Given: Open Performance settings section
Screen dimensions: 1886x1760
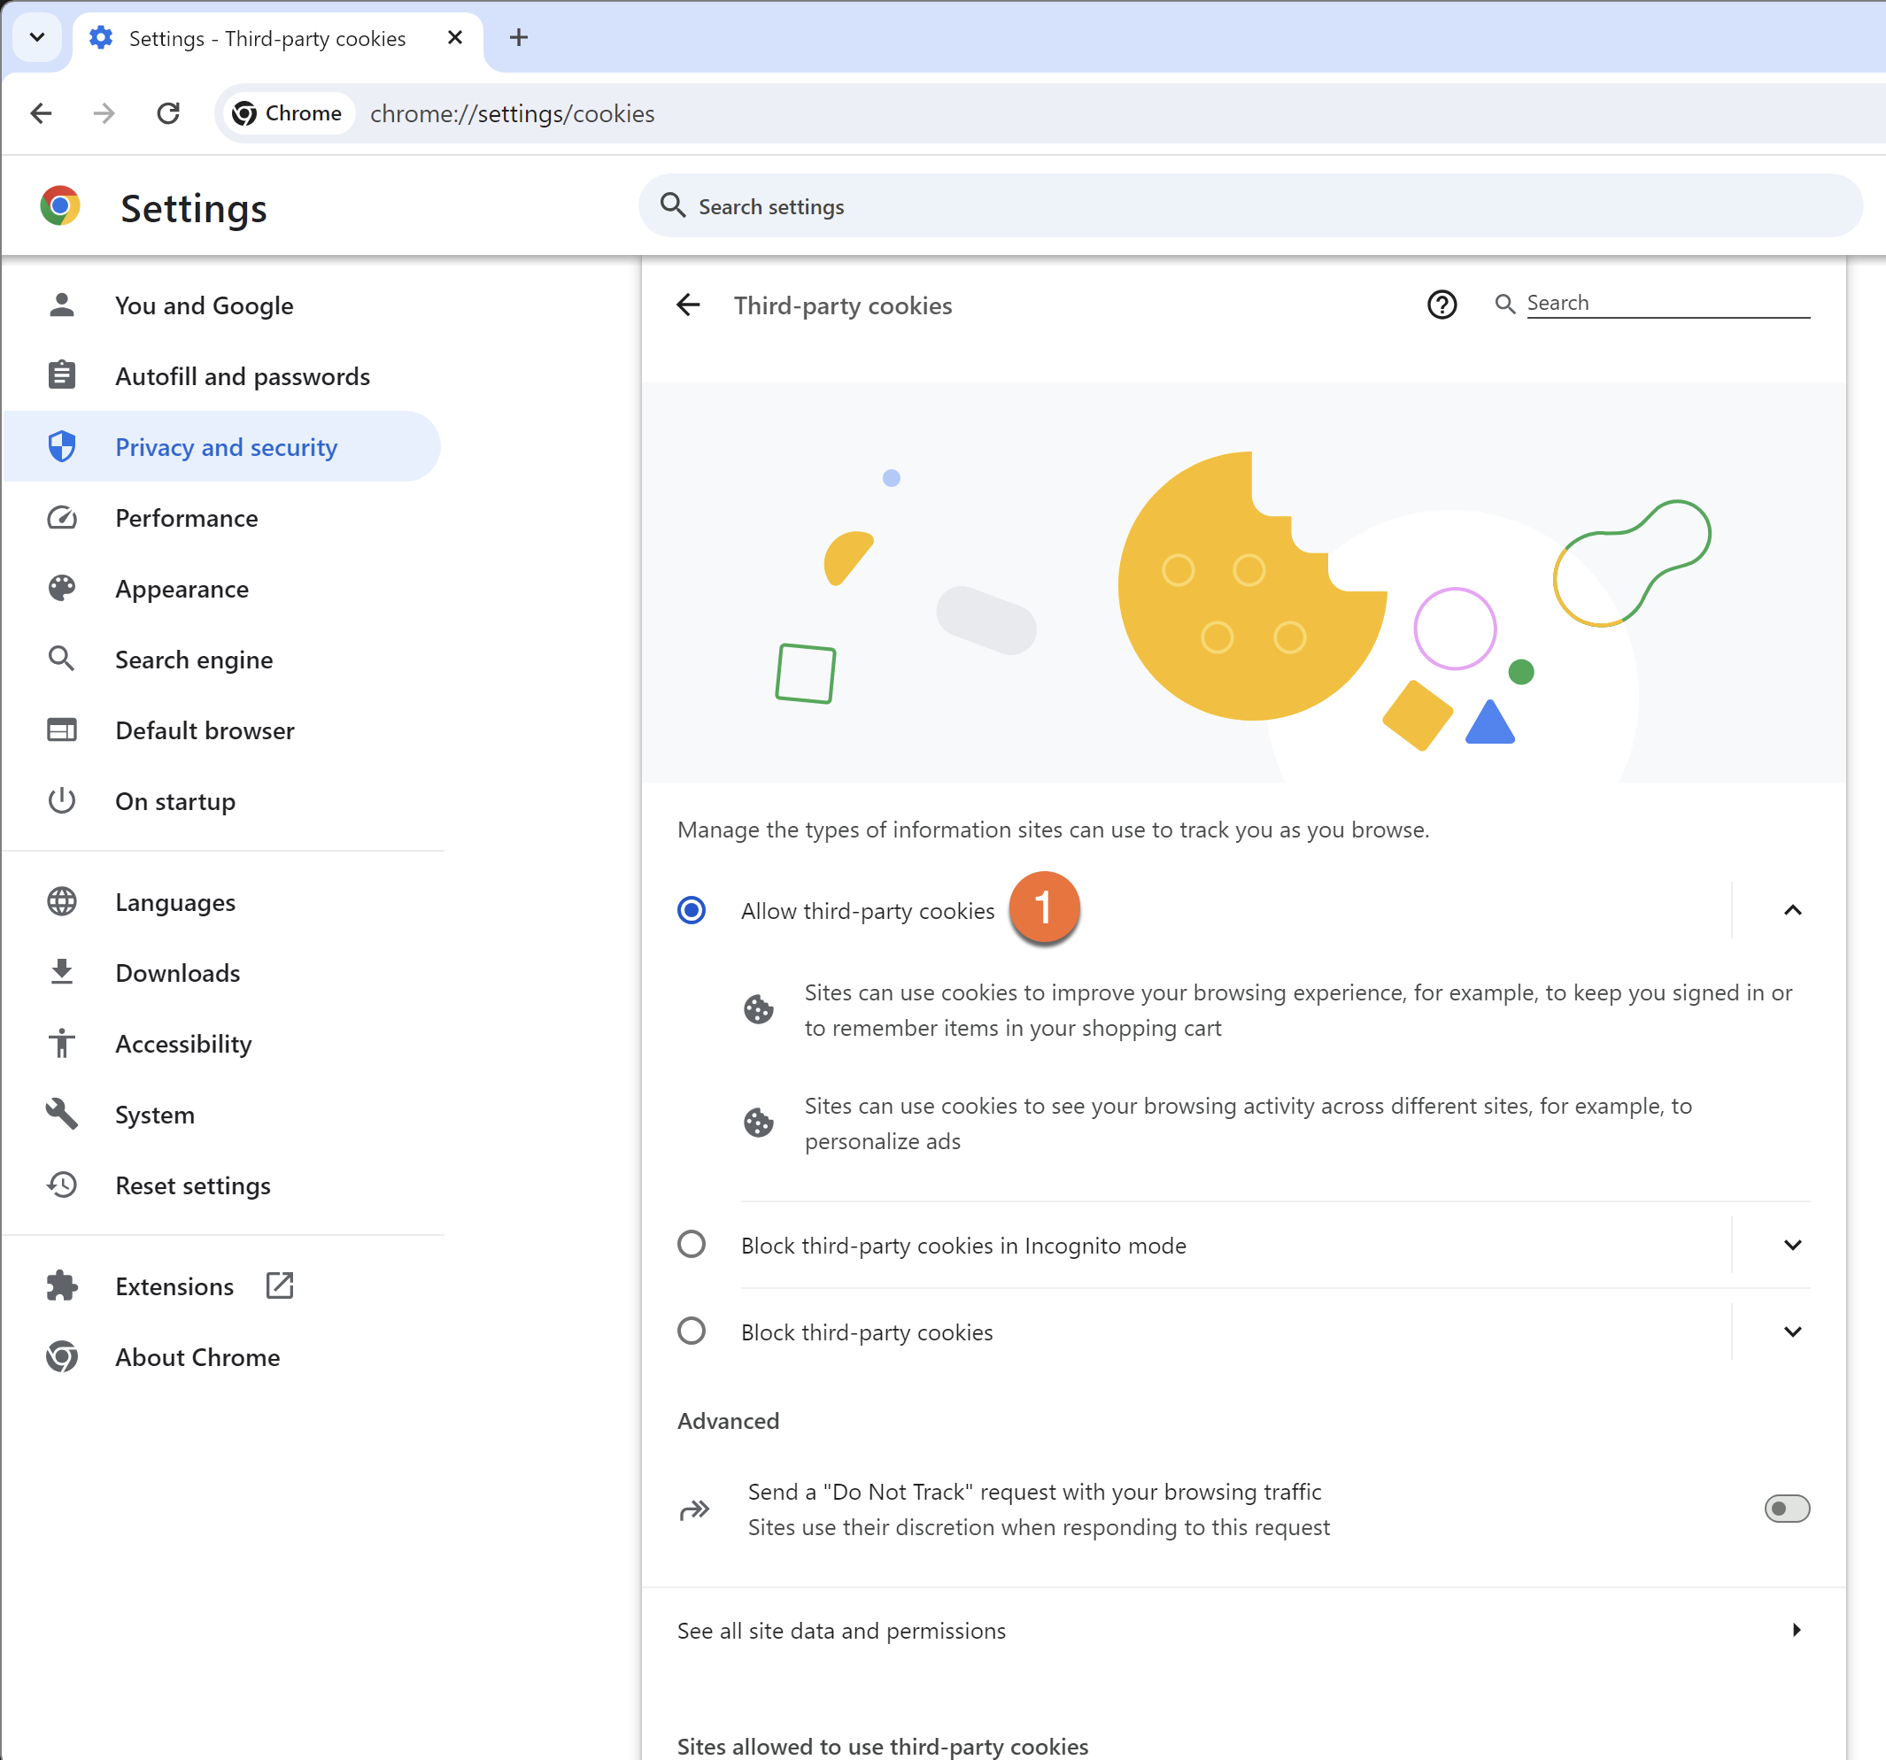Looking at the screenshot, I should (187, 518).
